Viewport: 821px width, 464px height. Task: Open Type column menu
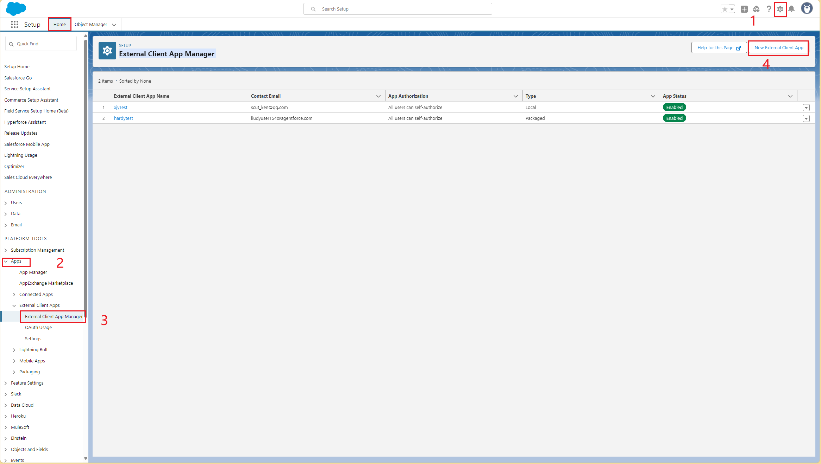point(653,96)
